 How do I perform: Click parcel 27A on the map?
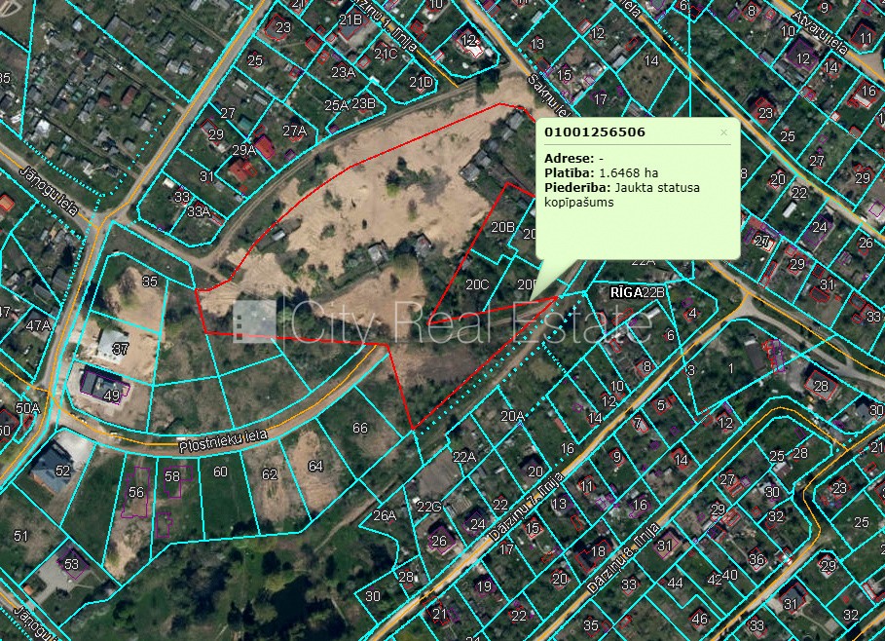(294, 131)
